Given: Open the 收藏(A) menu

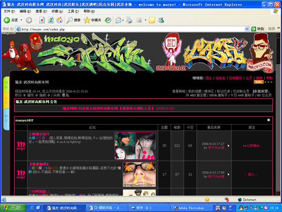Looking at the screenshot, I should [x=57, y=11].
